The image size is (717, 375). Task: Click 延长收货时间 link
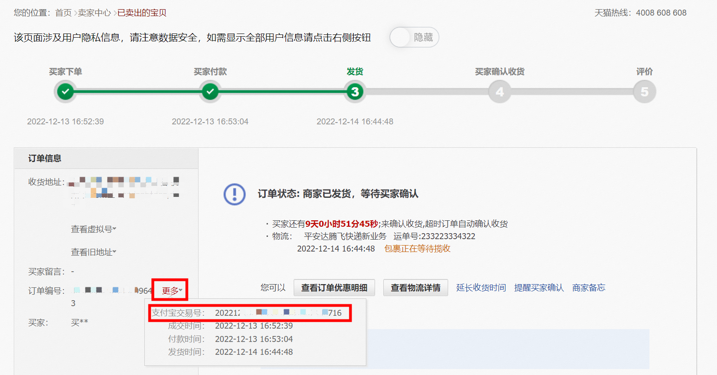pos(481,288)
